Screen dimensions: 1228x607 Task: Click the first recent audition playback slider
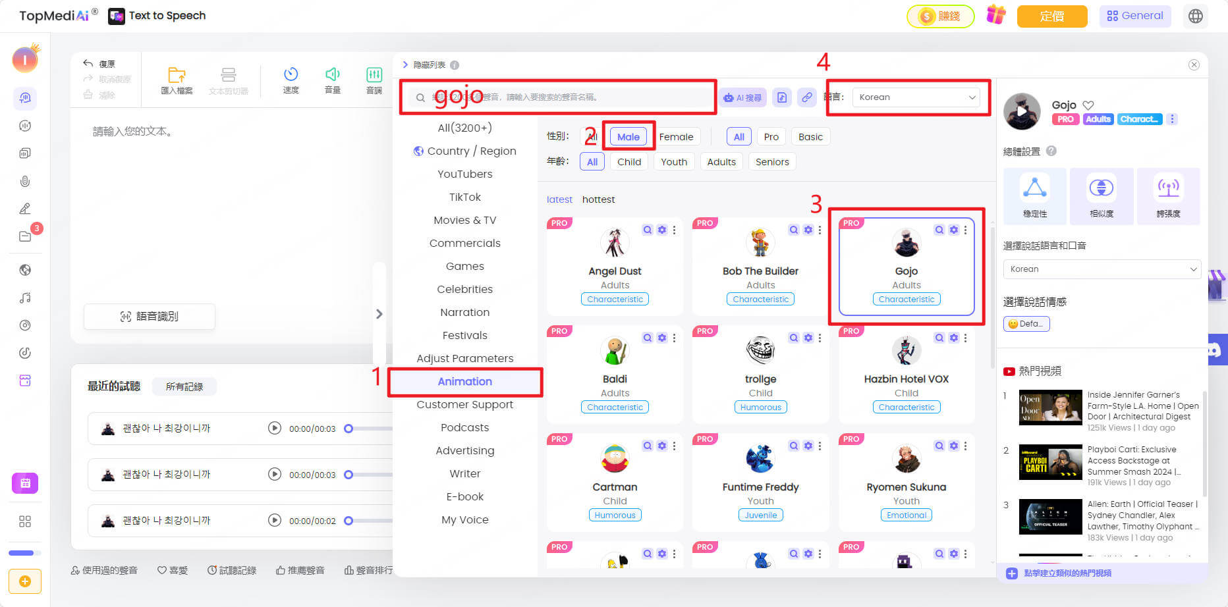pos(368,429)
